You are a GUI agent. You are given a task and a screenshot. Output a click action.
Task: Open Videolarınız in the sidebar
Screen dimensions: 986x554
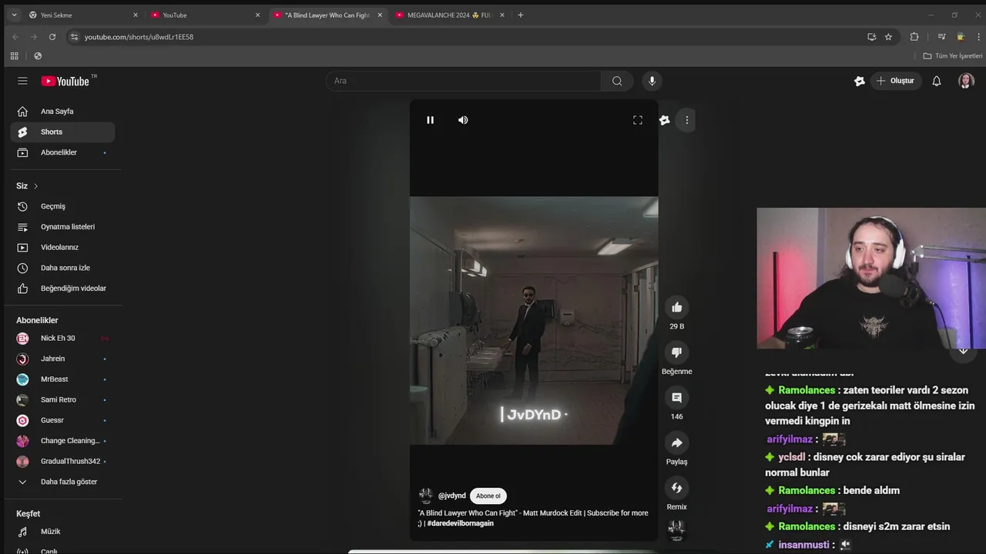pos(62,248)
